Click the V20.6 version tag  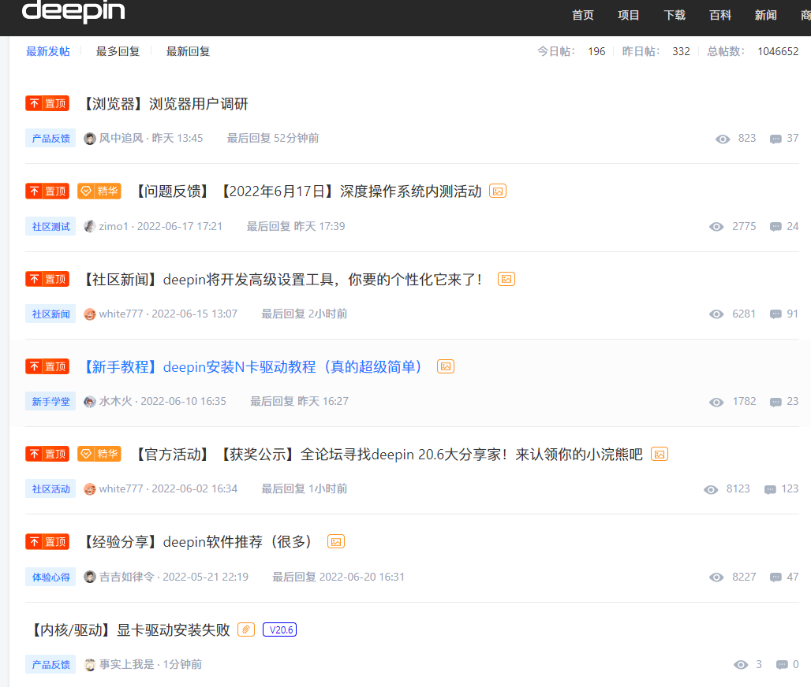coord(280,629)
